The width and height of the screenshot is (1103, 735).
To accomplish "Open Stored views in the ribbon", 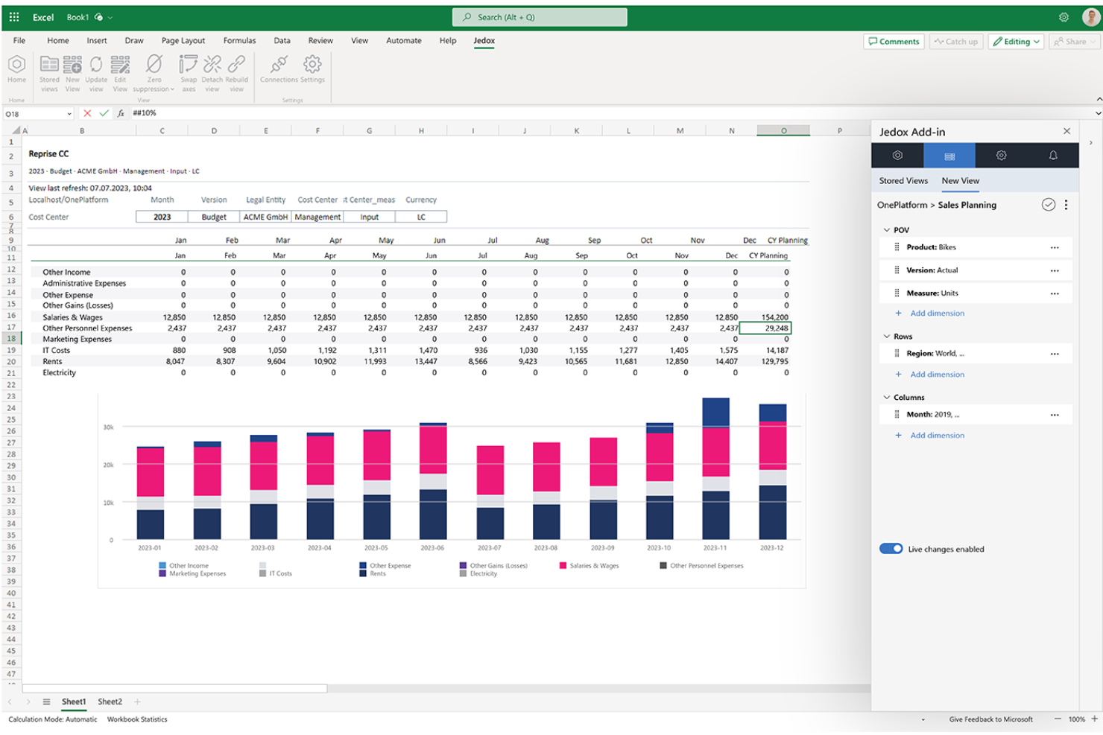I will coord(49,74).
